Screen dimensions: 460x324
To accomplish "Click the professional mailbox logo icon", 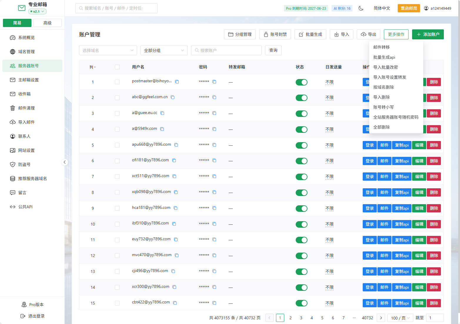I will point(22,8).
